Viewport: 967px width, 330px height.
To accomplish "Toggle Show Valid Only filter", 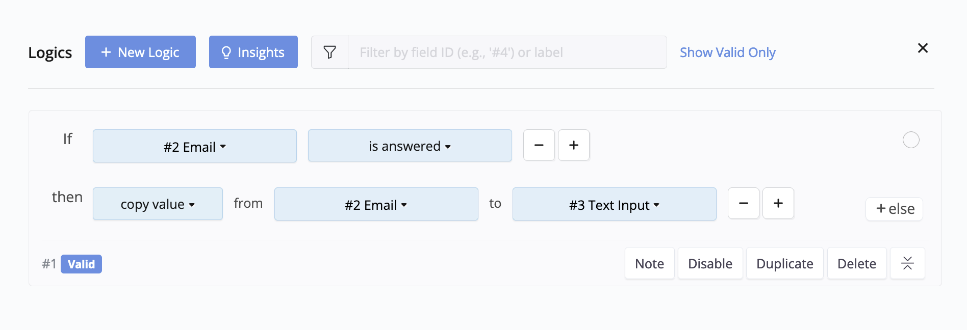I will pos(727,52).
